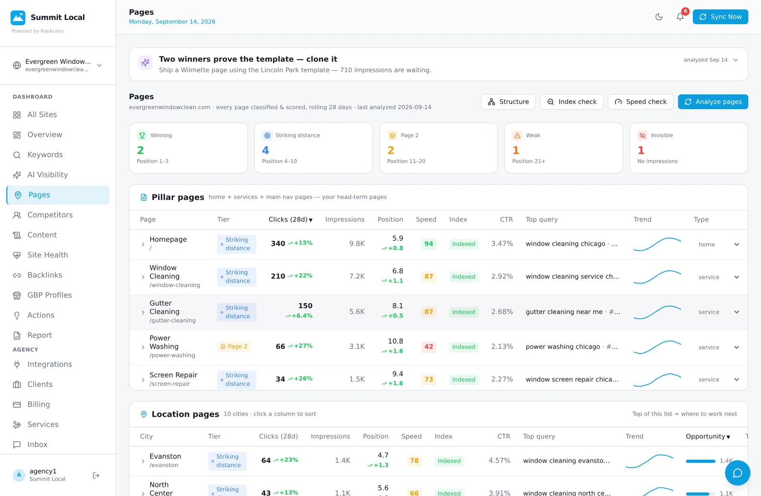761x496 pixels.
Task: Expand the Evanston row chevron
Action: [143, 461]
